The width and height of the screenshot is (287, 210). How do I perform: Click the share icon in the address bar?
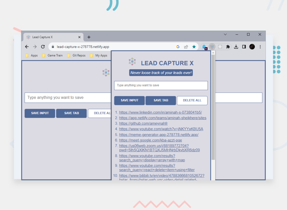coord(186,47)
